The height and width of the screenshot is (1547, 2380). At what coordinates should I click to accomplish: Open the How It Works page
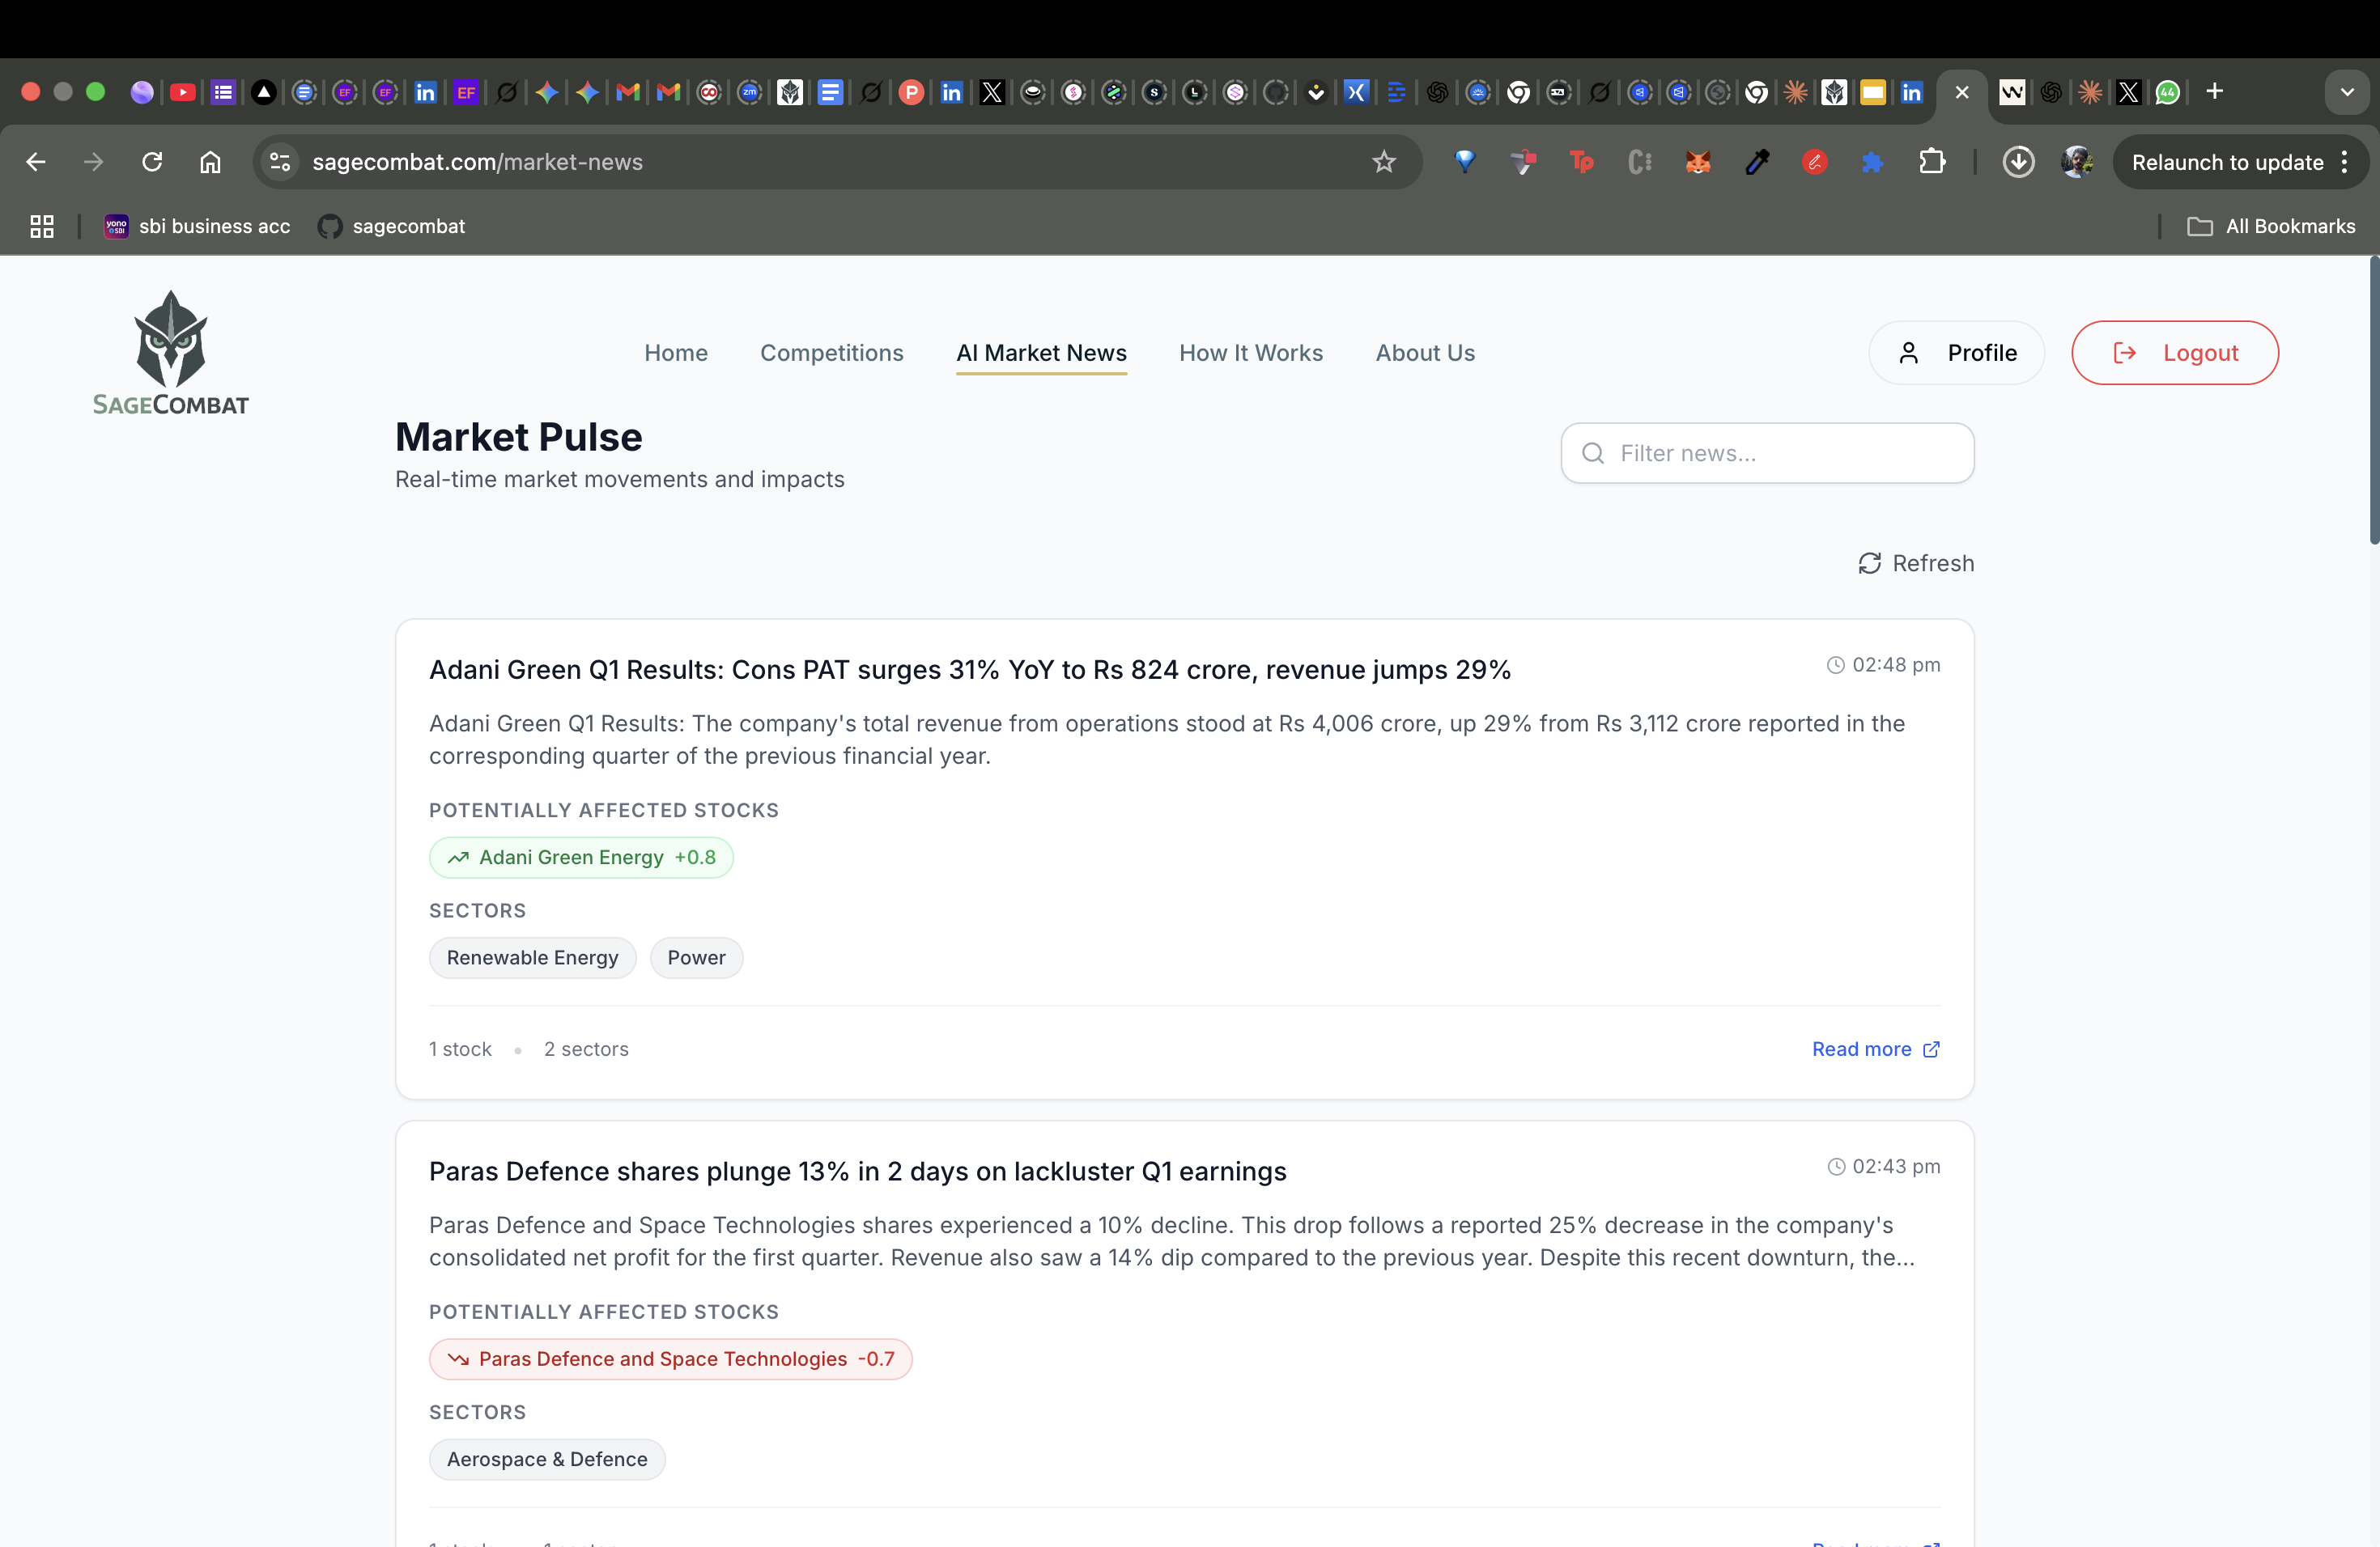1250,353
